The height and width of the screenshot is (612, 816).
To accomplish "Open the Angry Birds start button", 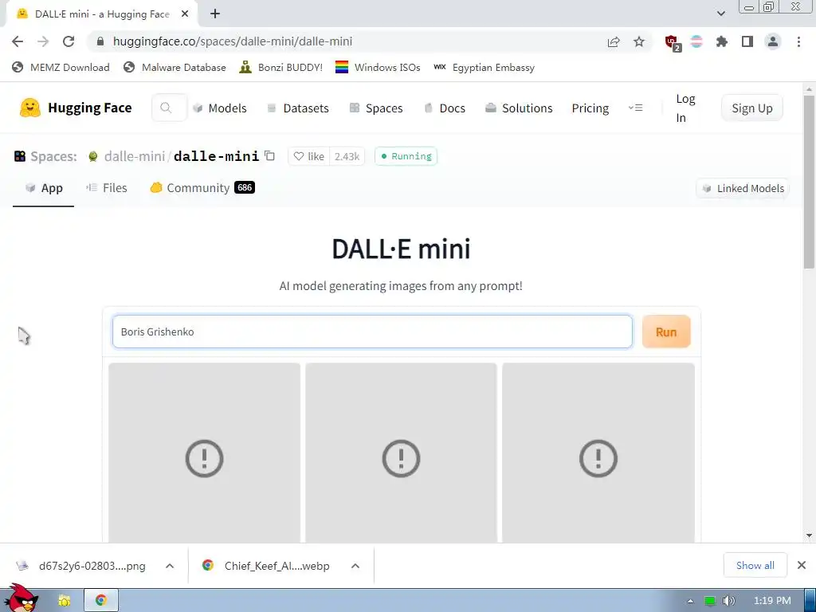I will pos(21,599).
